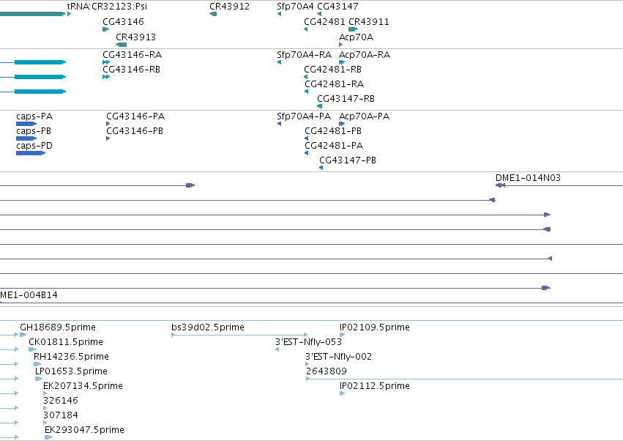
Task: Select the IP02109.5prime EST arrow
Action: 342,335
